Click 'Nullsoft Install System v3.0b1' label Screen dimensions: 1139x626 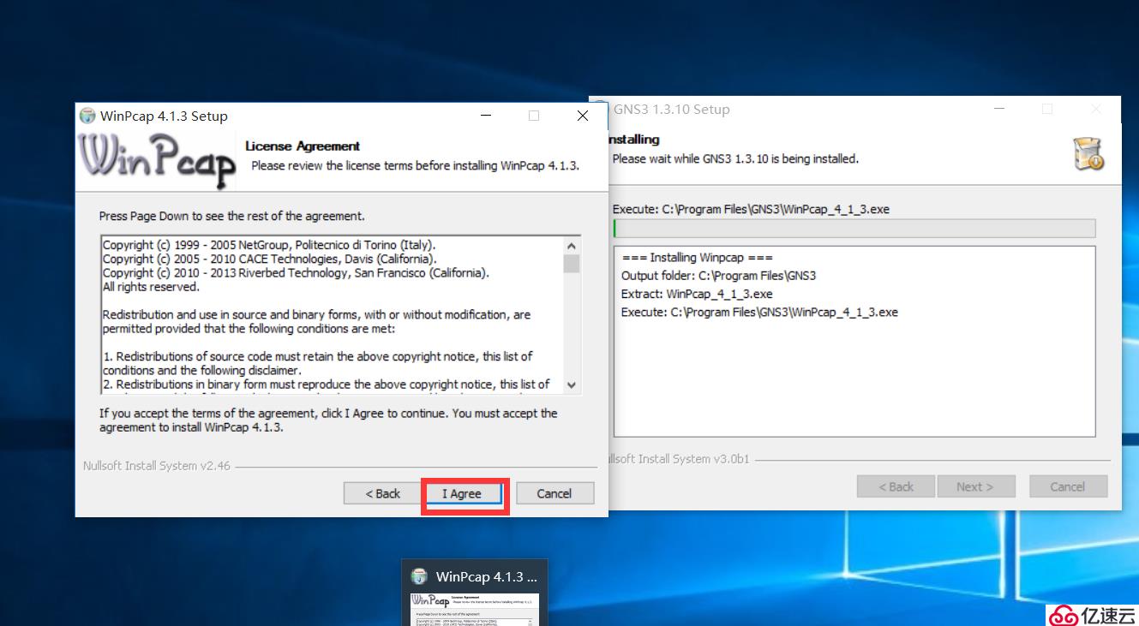coord(678,459)
